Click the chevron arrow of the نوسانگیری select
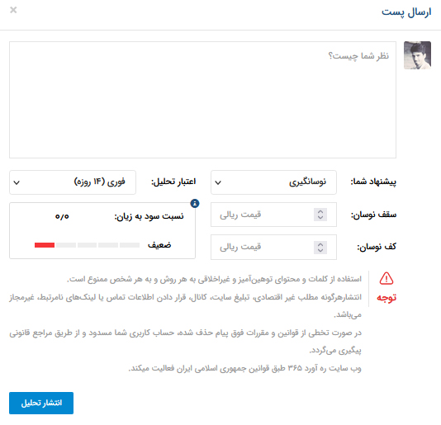The image size is (441, 425). [x=218, y=182]
